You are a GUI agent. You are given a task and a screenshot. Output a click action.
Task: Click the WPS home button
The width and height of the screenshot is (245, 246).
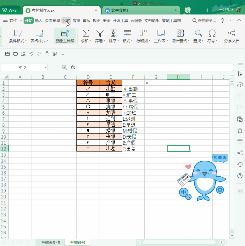[9, 10]
